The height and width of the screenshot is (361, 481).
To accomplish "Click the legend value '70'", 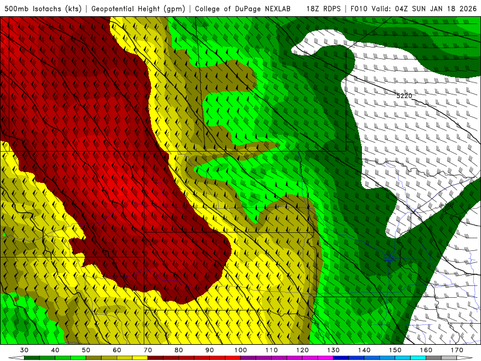I will [148, 350].
